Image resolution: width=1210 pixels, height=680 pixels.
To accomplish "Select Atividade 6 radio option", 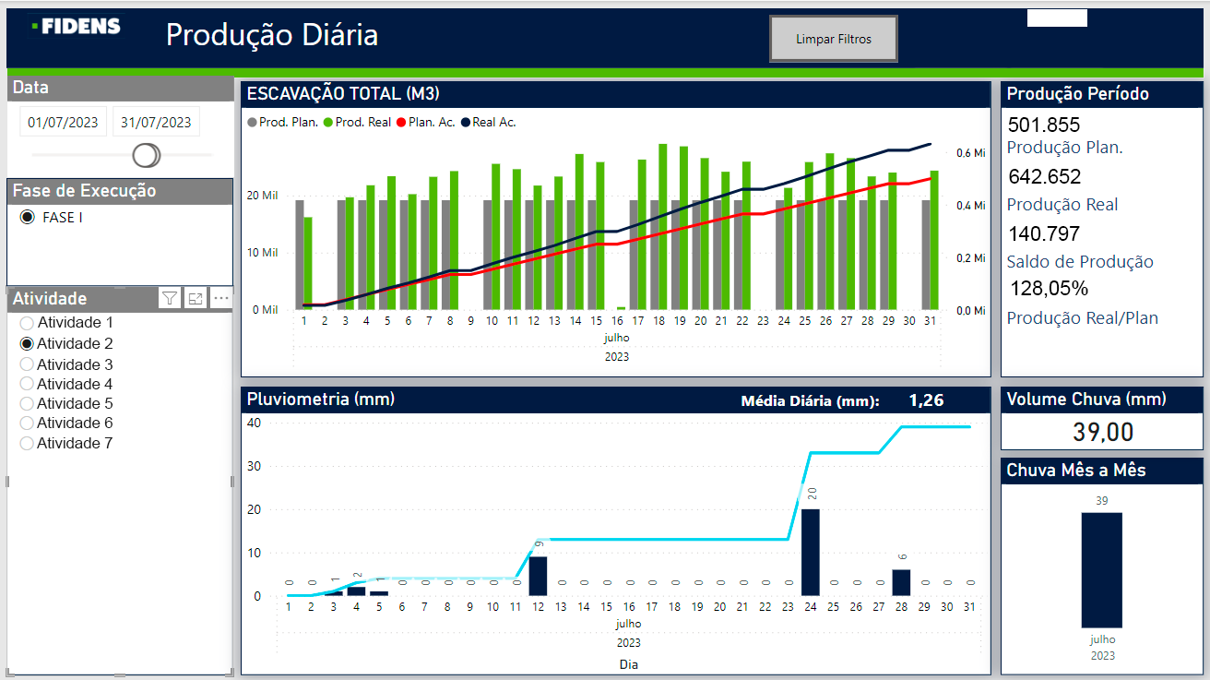I will 27,423.
